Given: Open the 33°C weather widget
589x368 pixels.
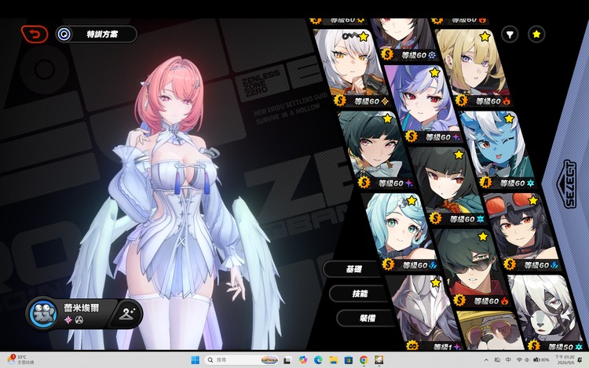Looking at the screenshot, I should point(21,359).
